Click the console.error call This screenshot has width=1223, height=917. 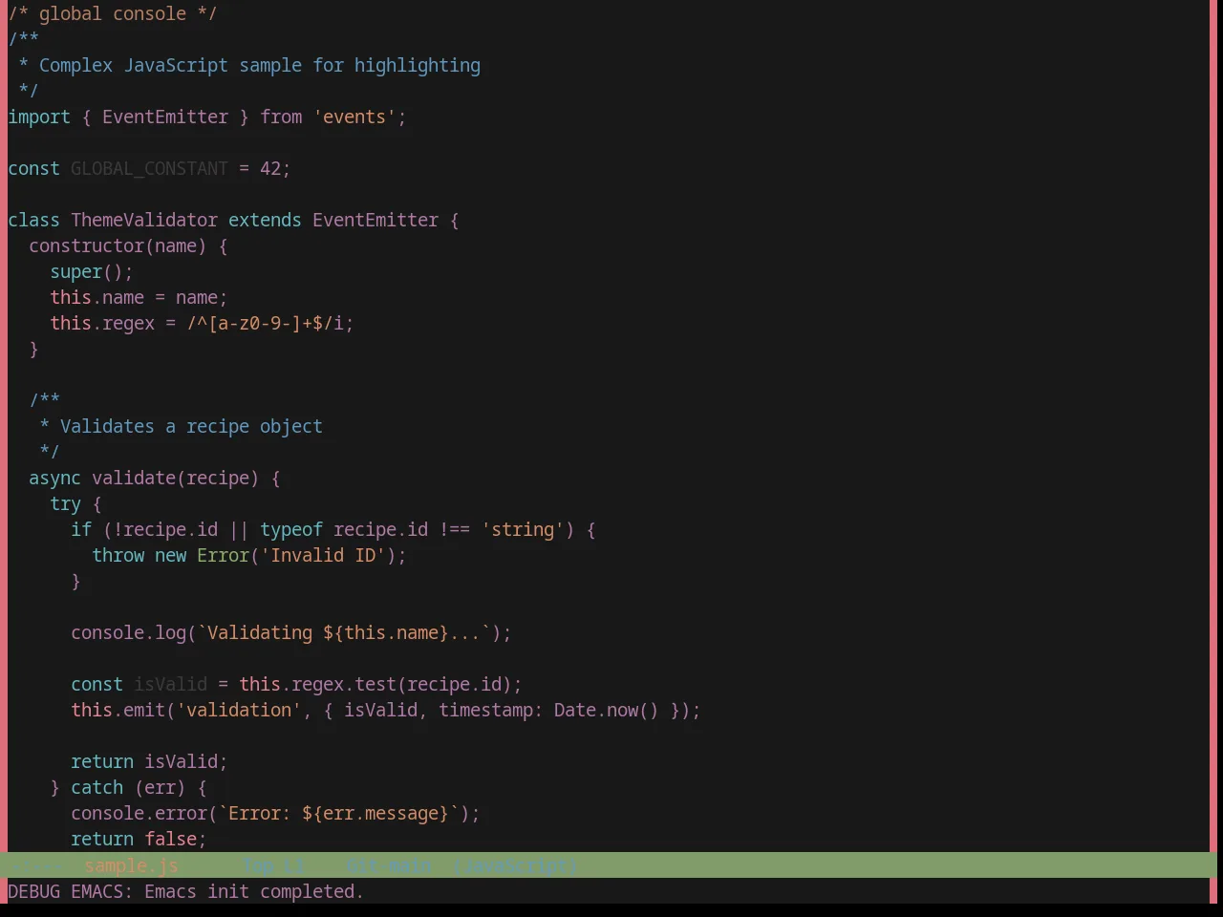pyautogui.click(x=139, y=813)
